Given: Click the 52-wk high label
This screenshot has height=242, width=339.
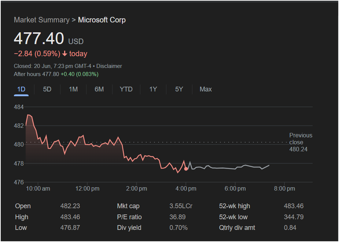Looking at the screenshot, I should click(x=235, y=206).
